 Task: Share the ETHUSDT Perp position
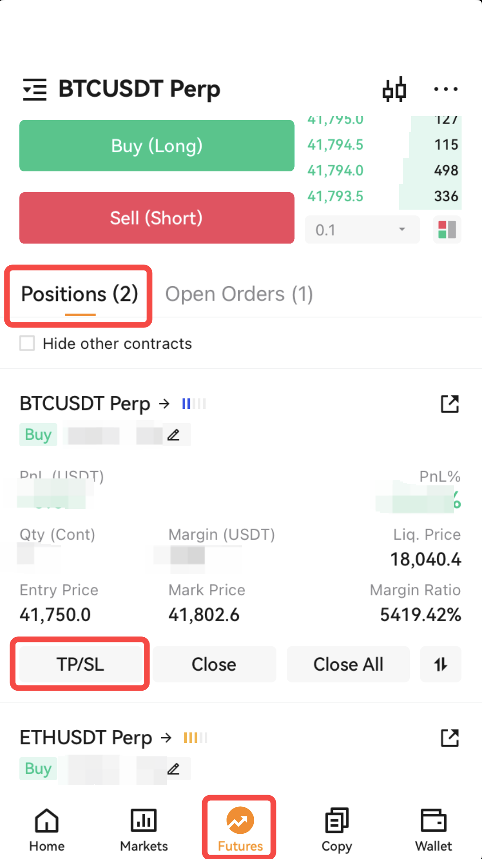(x=450, y=738)
